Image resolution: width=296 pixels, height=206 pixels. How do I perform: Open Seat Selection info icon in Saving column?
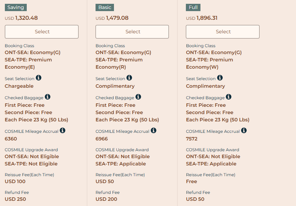click(x=39, y=78)
